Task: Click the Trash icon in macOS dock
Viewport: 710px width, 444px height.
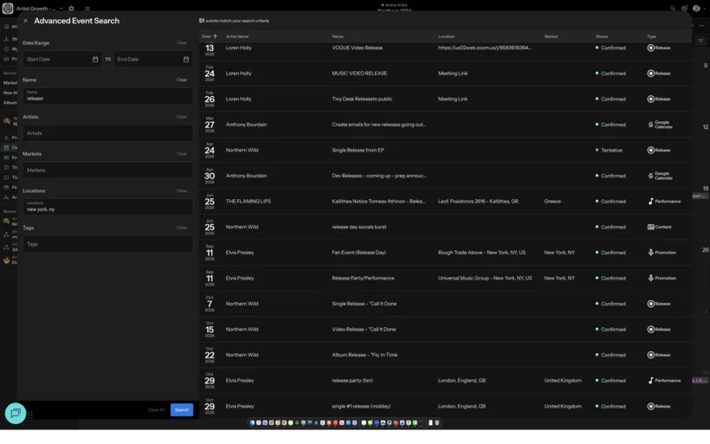Action: (437, 422)
